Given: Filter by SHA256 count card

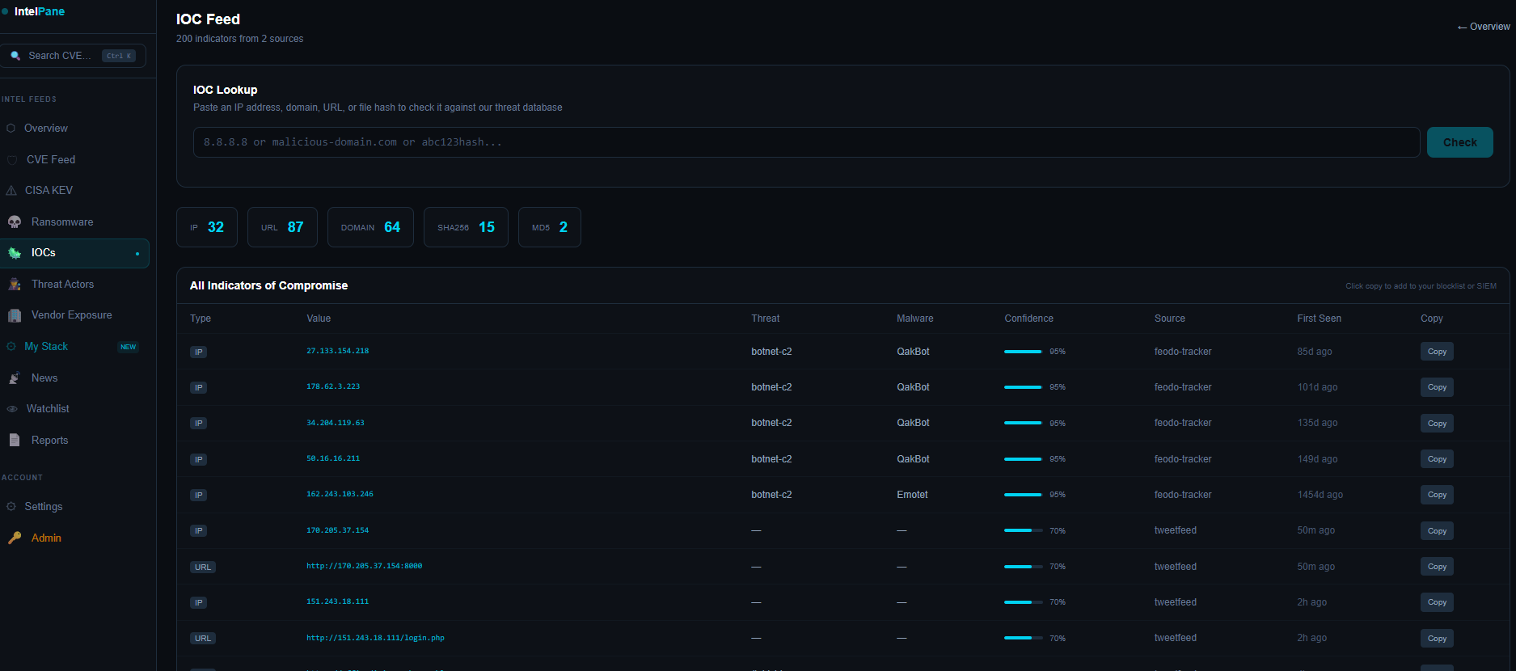Looking at the screenshot, I should click(x=466, y=227).
